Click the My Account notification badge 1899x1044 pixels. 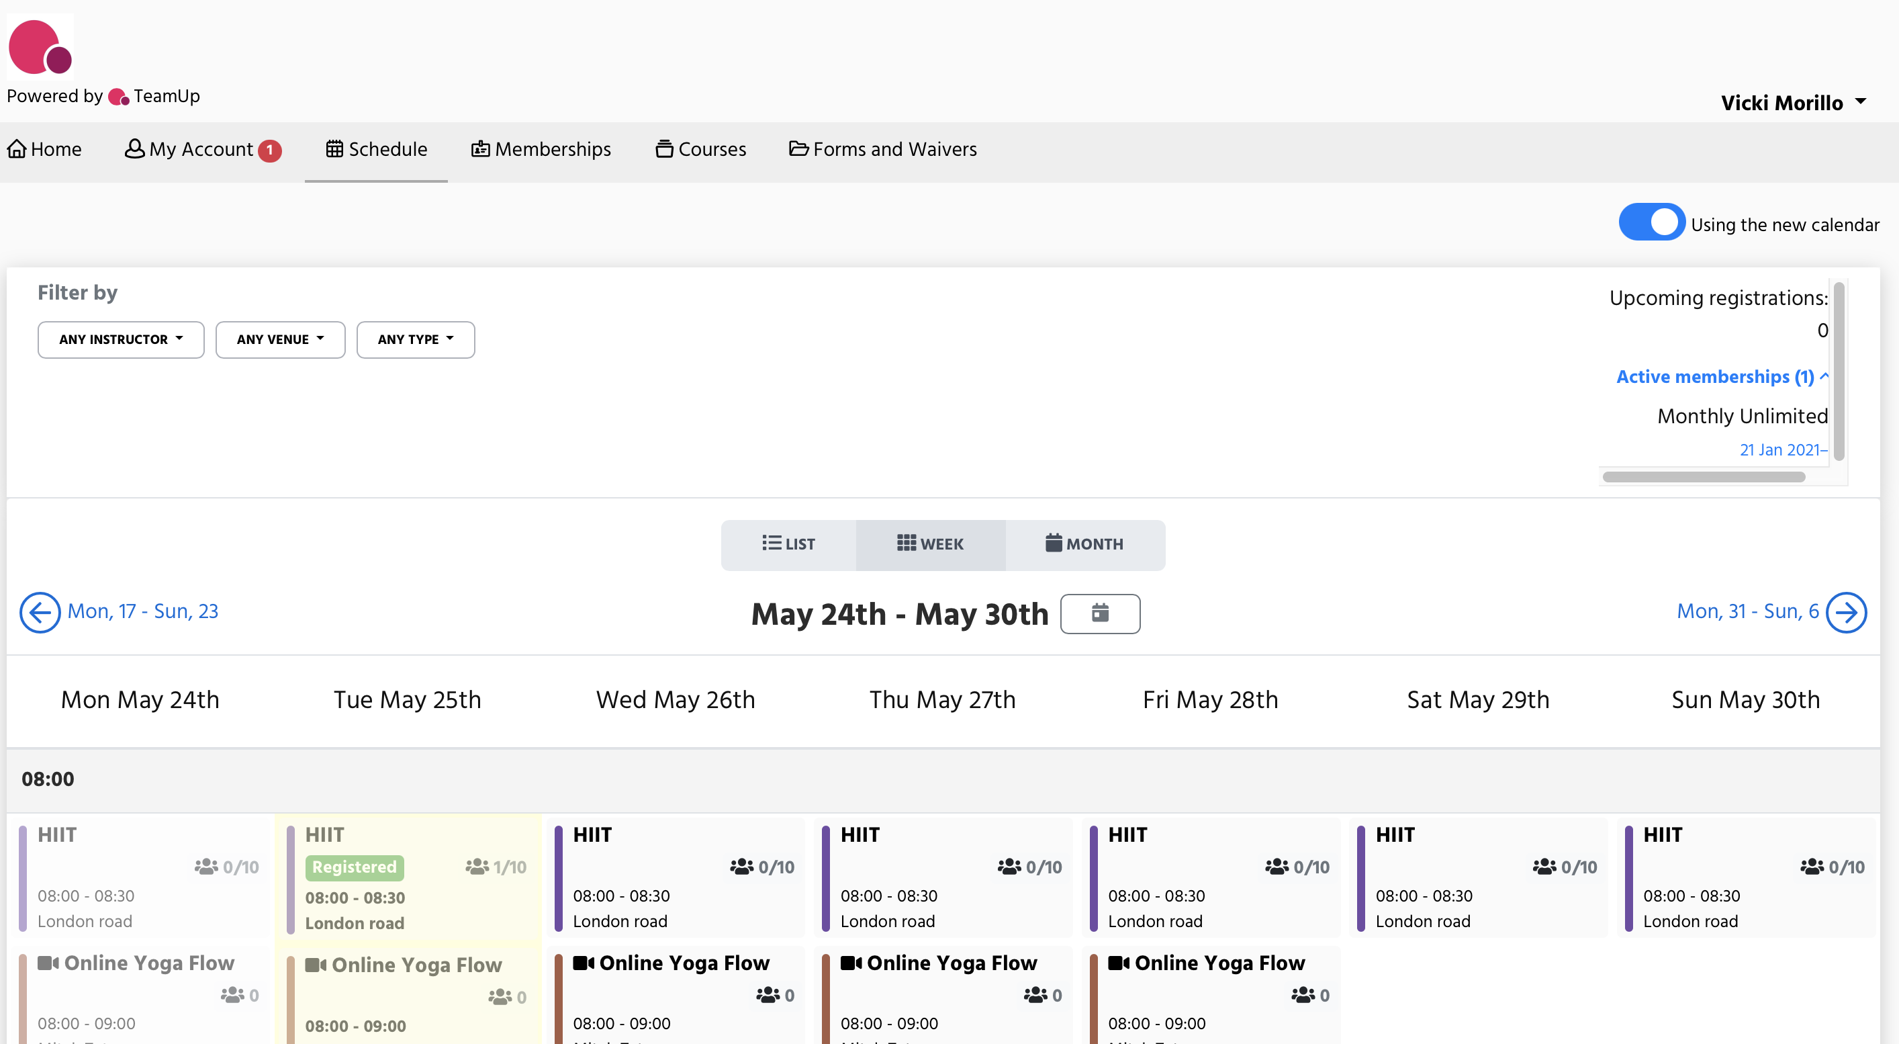[270, 150]
